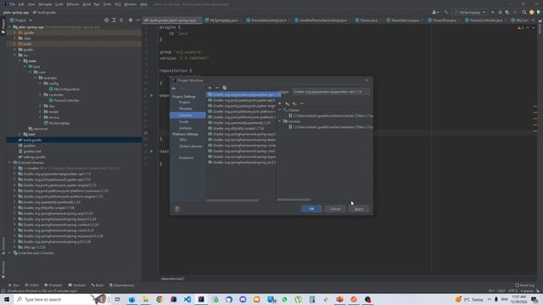
Task: Remove library root with minus icon above Classes
Action: (x=302, y=103)
